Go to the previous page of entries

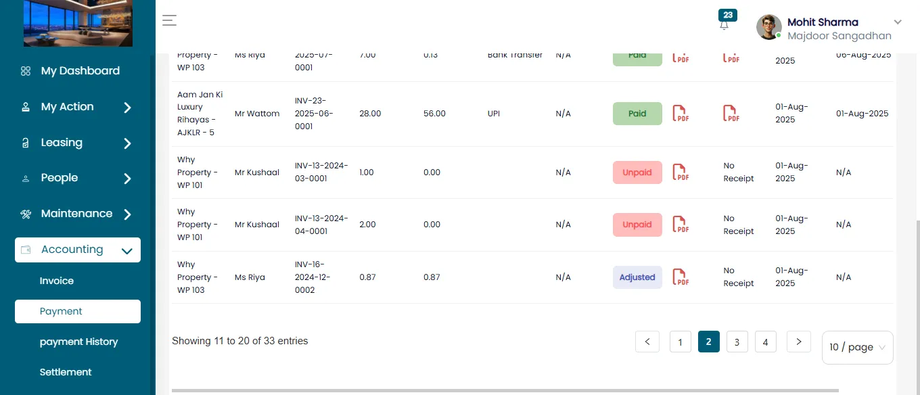coord(647,342)
